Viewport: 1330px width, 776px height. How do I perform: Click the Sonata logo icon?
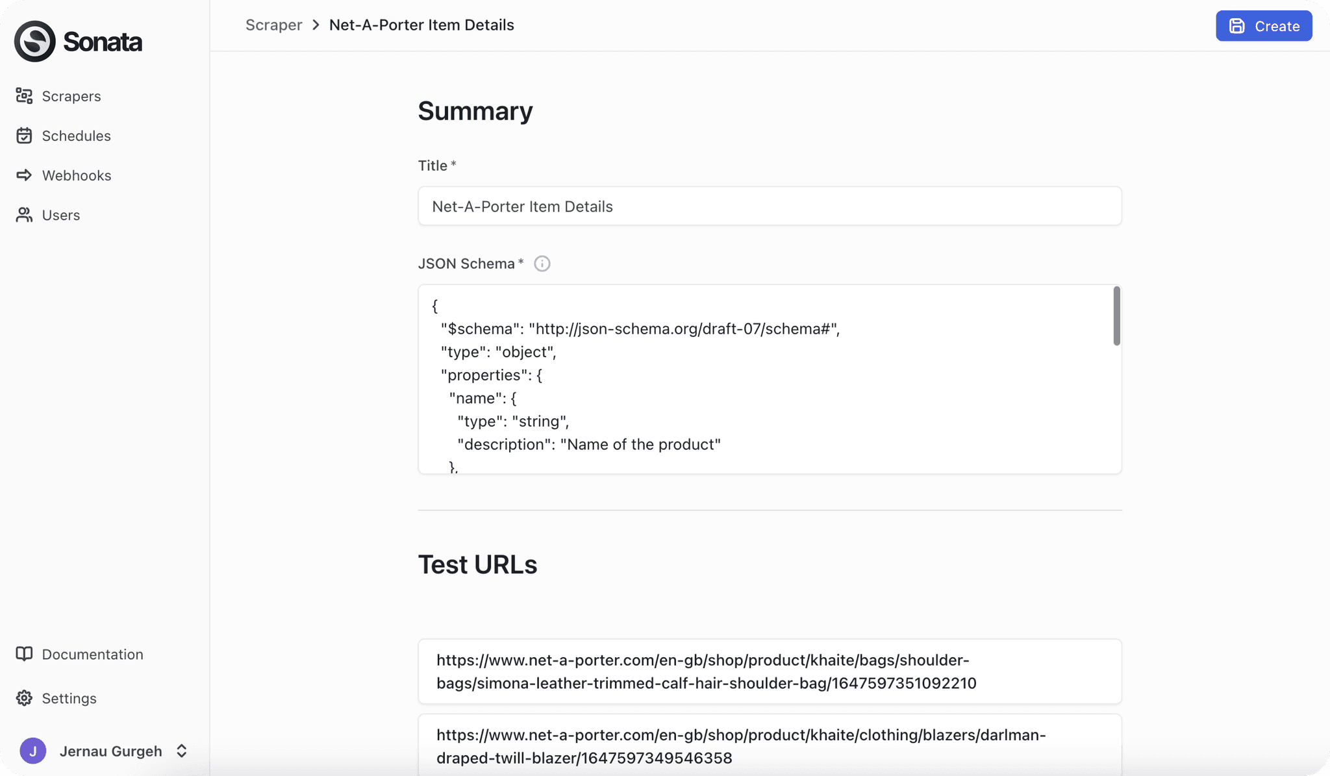[35, 42]
